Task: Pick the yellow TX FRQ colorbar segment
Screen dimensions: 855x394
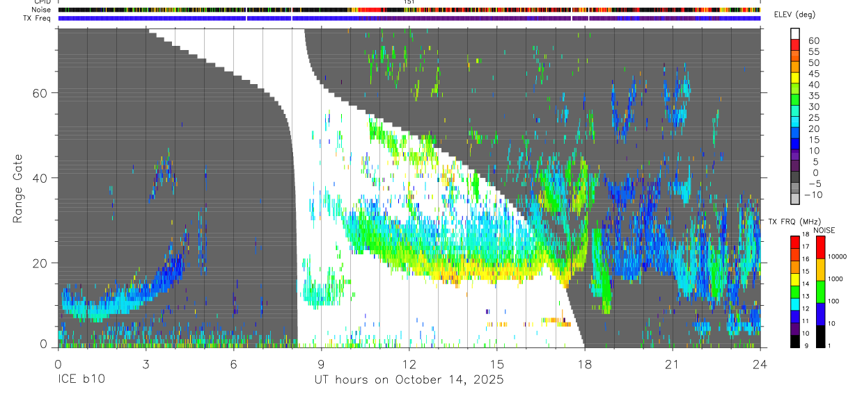Action: 795,279
